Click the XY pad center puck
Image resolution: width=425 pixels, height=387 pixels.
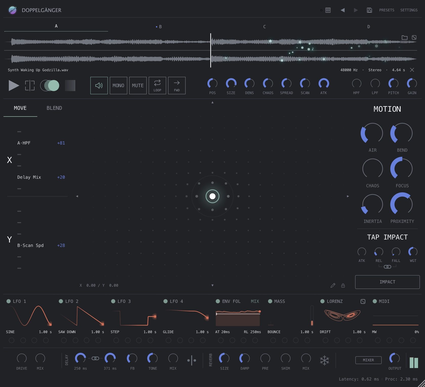click(212, 196)
